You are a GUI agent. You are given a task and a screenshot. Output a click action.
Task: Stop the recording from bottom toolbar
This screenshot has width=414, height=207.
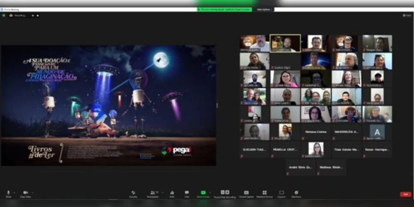click(x=227, y=192)
